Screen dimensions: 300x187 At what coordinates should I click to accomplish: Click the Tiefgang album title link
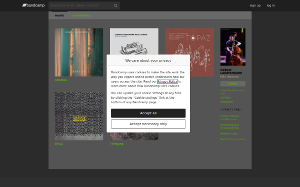(x=116, y=144)
